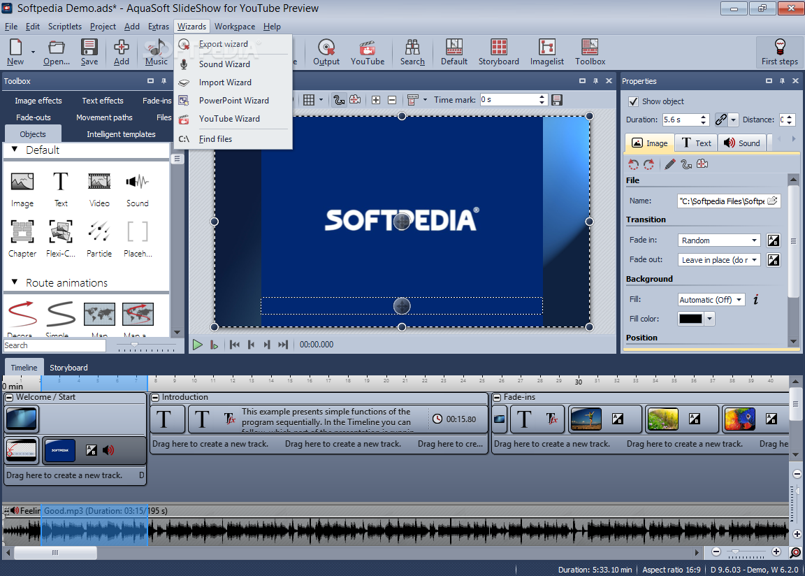Click the Toolbox Search field
This screenshot has width=805, height=576.
pos(55,345)
